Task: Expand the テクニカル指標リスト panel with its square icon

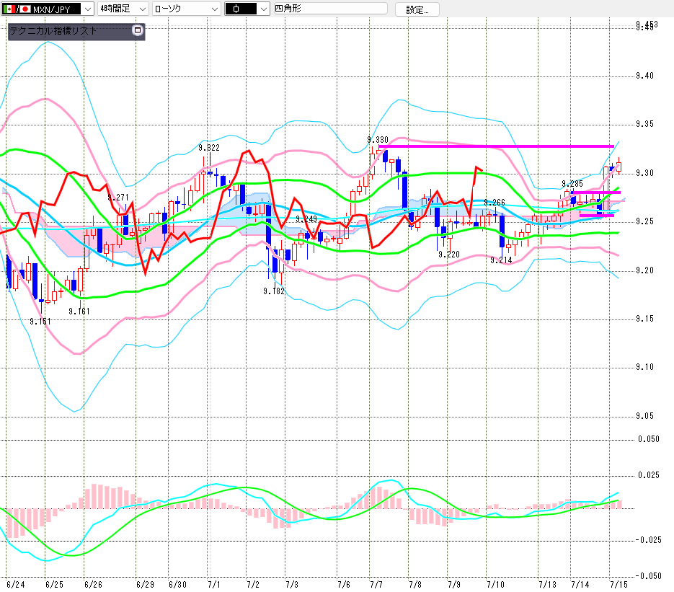Action: pos(138,30)
